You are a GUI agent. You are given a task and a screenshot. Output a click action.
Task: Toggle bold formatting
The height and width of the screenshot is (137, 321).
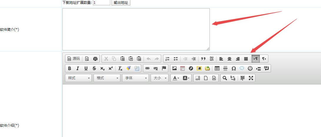point(69,68)
